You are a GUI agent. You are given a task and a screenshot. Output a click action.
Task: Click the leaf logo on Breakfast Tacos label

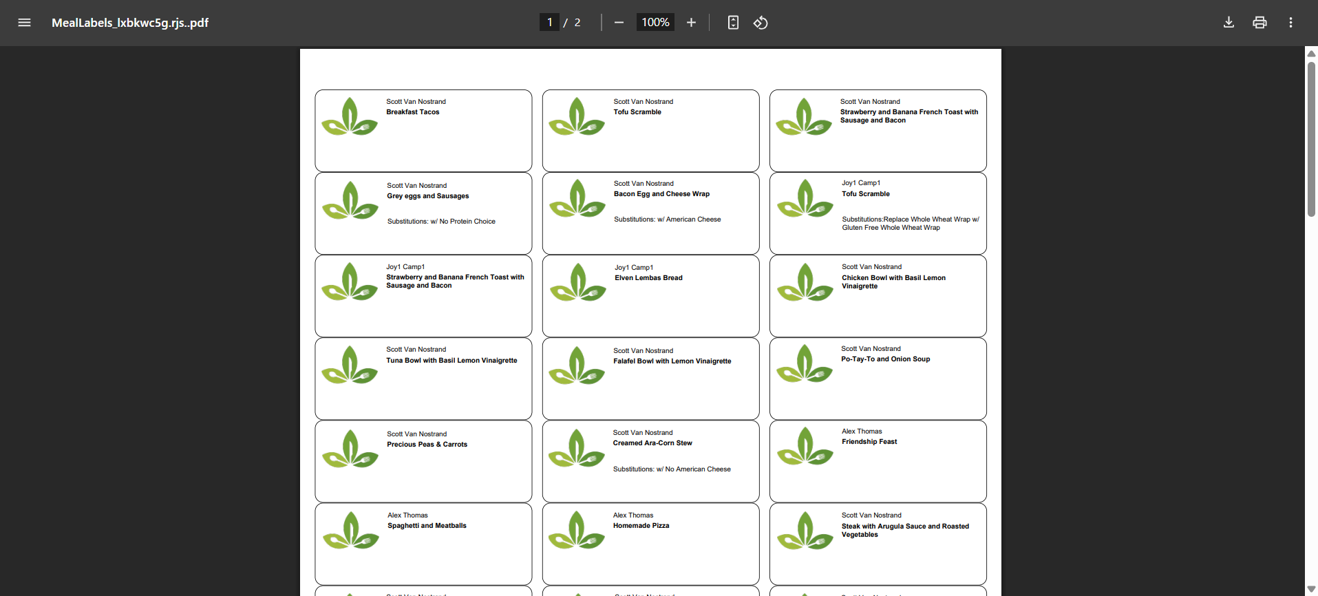pos(350,116)
